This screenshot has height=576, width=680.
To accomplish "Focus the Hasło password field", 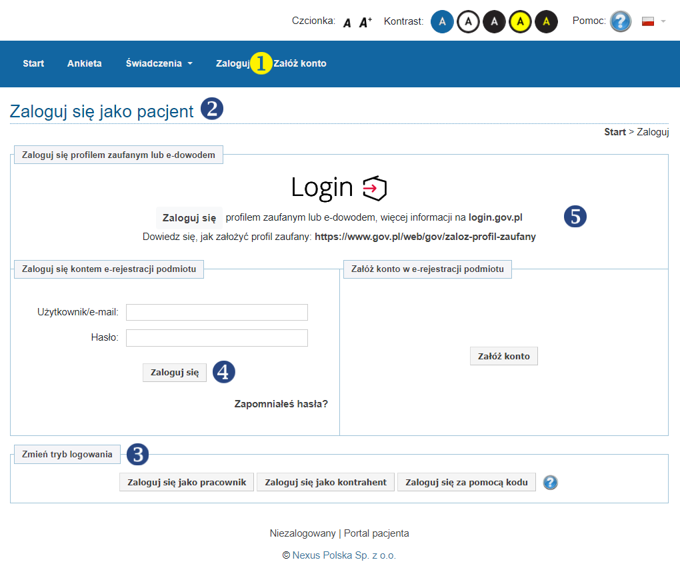I will click(217, 338).
